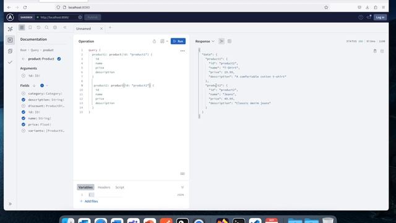
Task: Click the Log in button
Action: click(x=380, y=17)
